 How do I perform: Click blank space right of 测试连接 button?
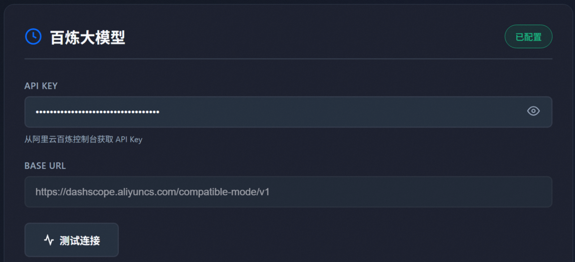click(313, 240)
